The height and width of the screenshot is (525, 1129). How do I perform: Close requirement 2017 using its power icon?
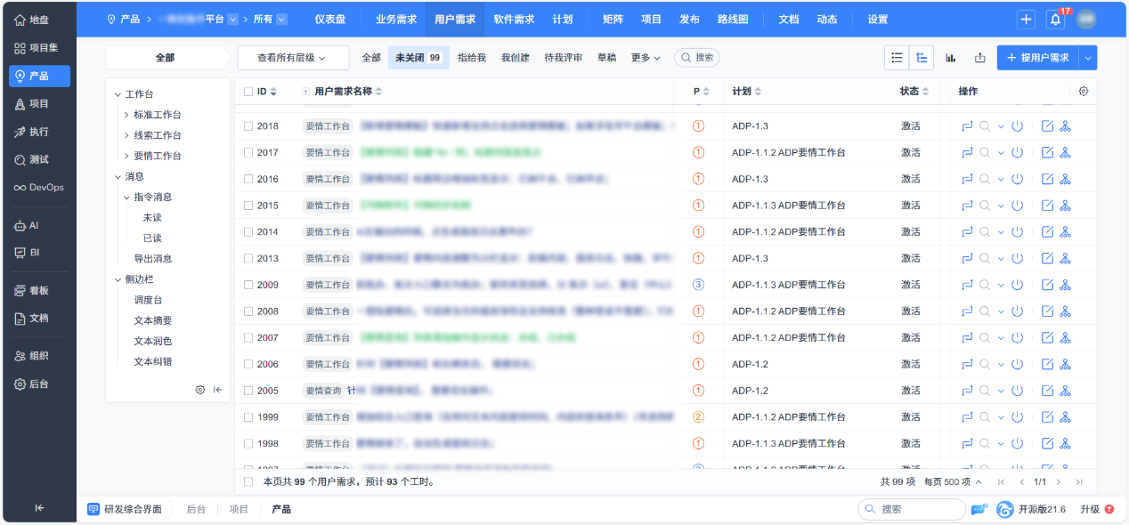tap(1017, 151)
